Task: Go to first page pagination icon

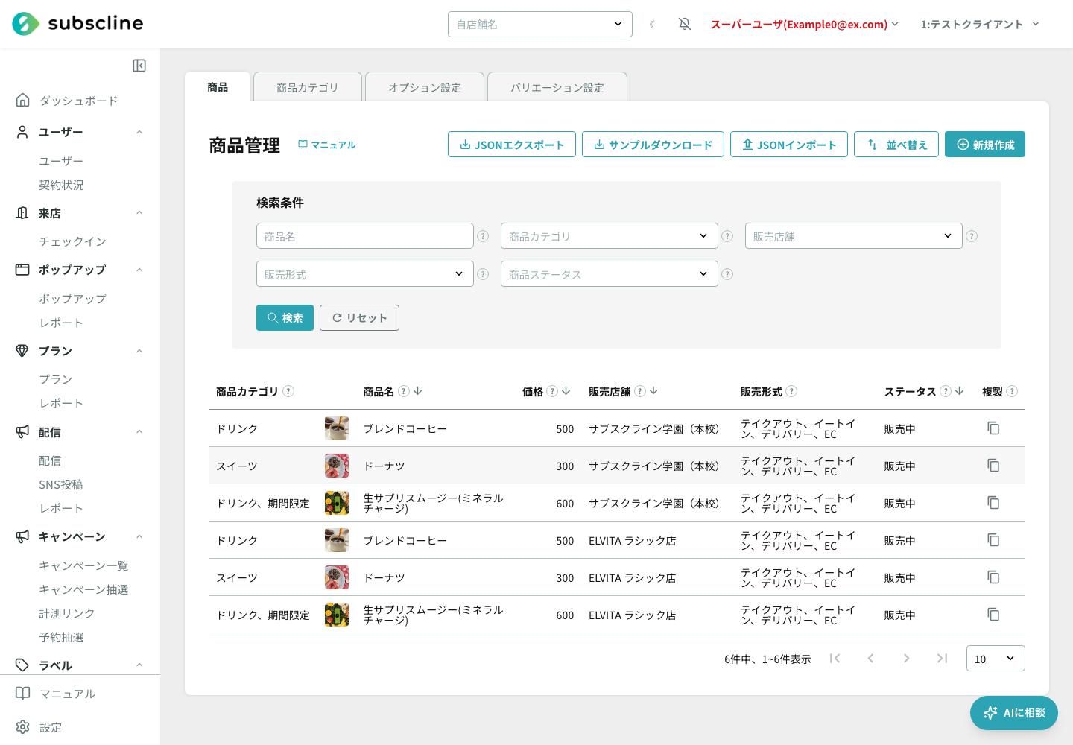Action: point(835,658)
